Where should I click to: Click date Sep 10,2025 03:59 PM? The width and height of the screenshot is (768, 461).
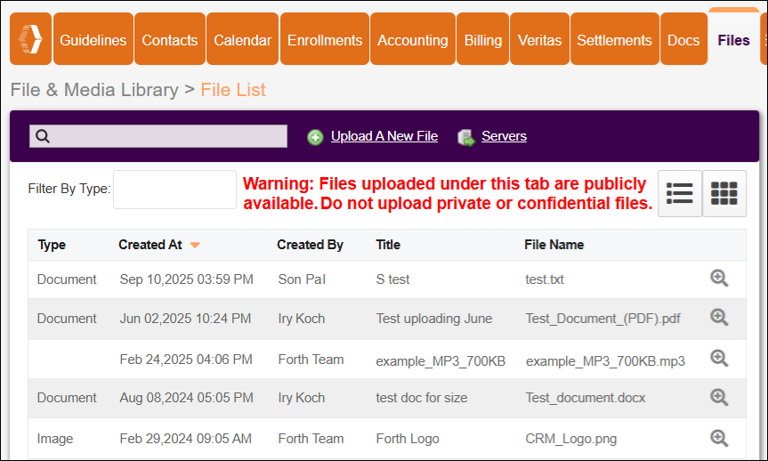[187, 279]
